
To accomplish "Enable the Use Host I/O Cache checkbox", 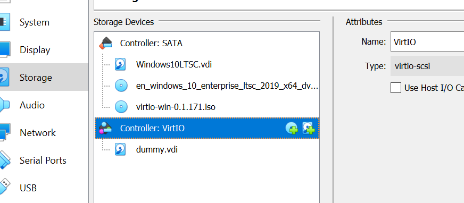I will pyautogui.click(x=396, y=88).
